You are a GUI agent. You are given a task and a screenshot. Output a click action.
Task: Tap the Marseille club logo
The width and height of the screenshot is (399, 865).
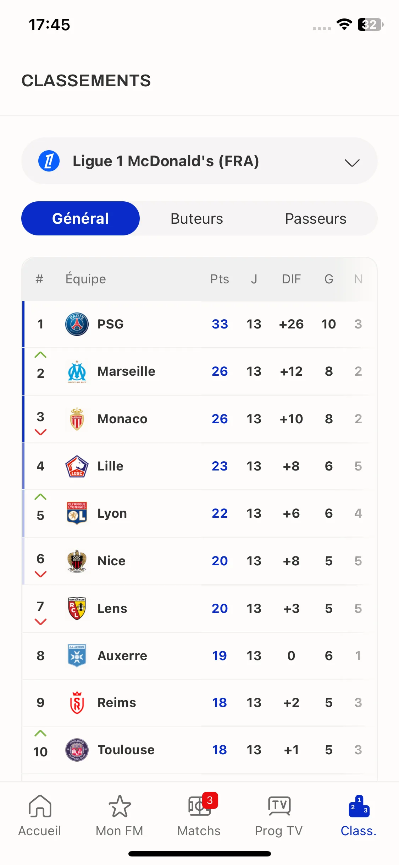(77, 371)
